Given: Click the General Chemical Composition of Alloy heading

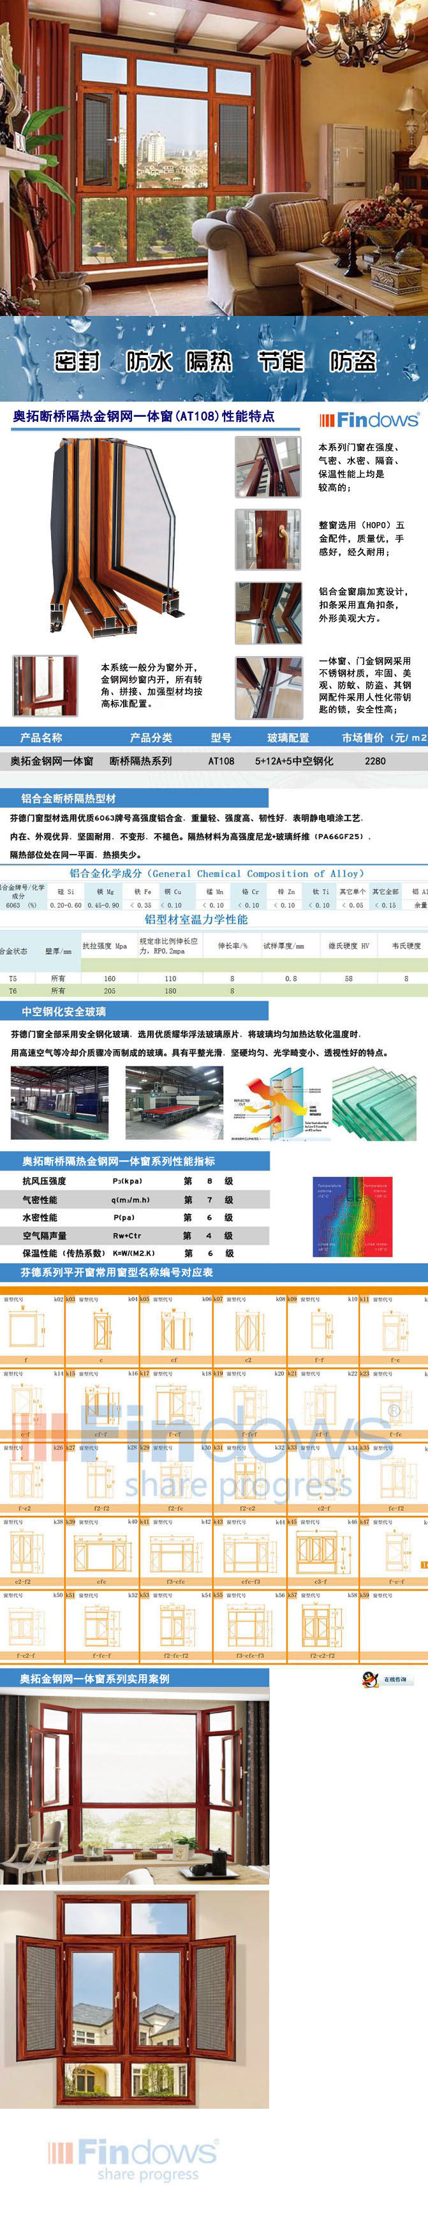Looking at the screenshot, I should (x=217, y=873).
